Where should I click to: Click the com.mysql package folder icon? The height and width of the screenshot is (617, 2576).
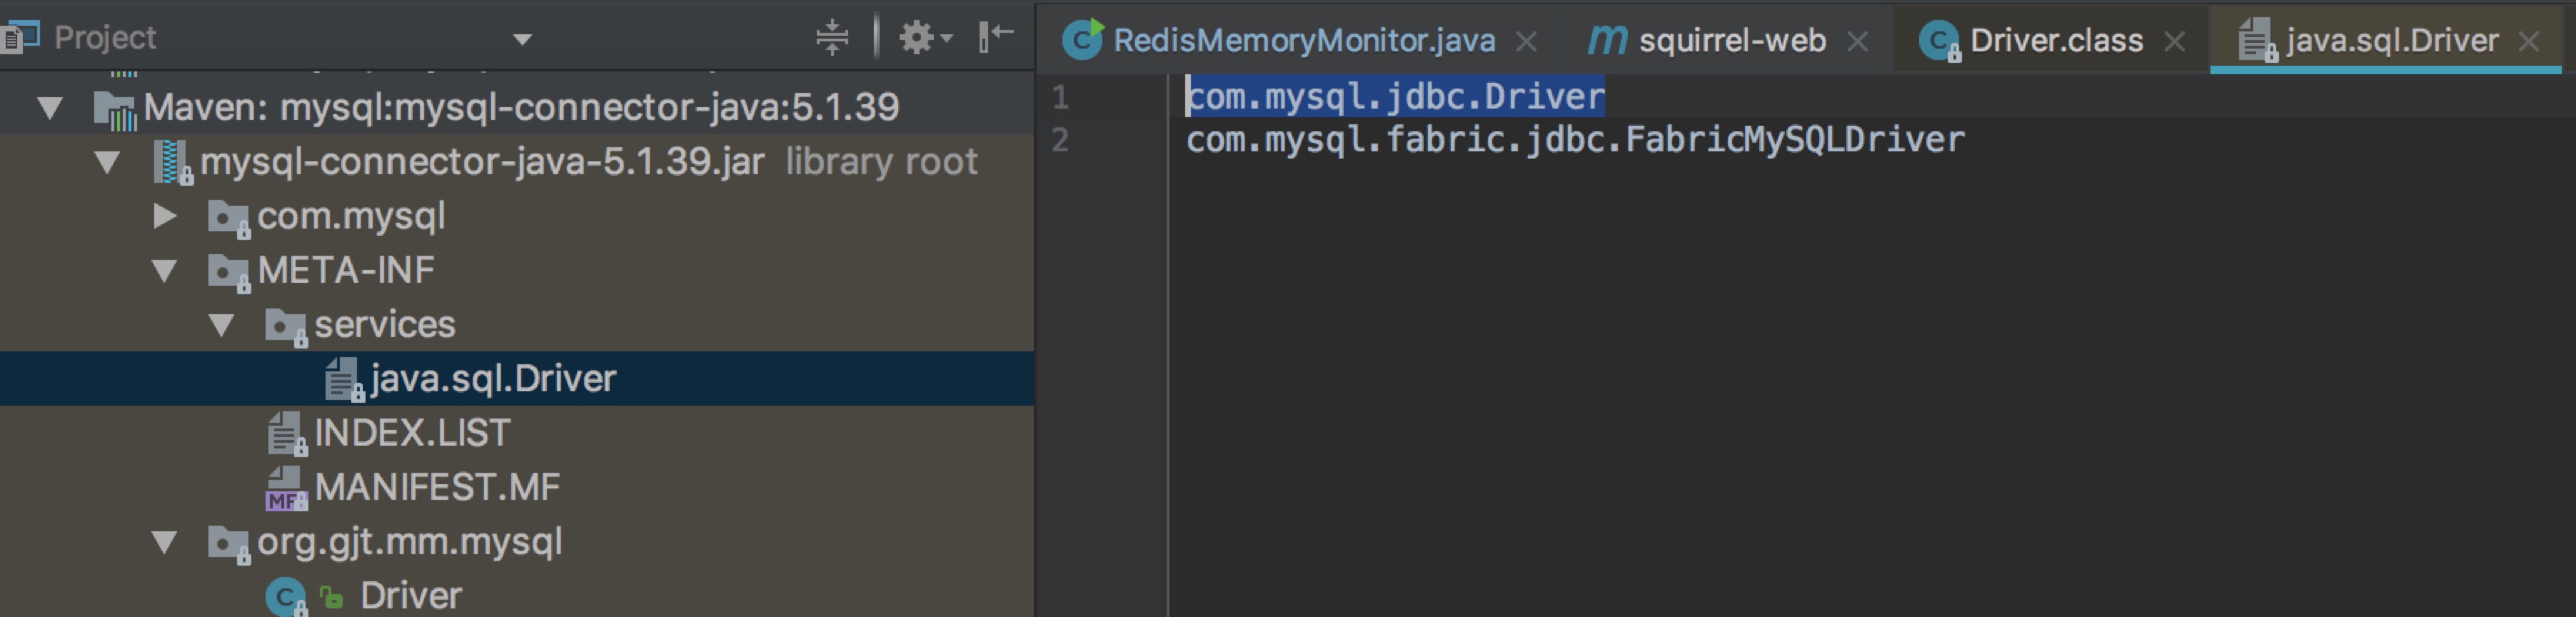[x=229, y=219]
